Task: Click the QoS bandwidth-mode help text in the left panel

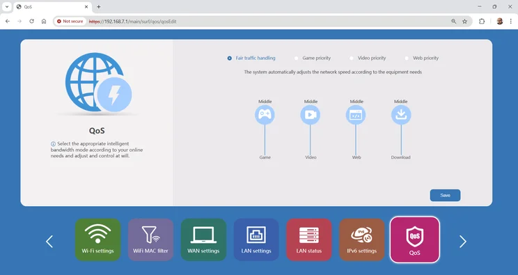Action: click(x=97, y=150)
